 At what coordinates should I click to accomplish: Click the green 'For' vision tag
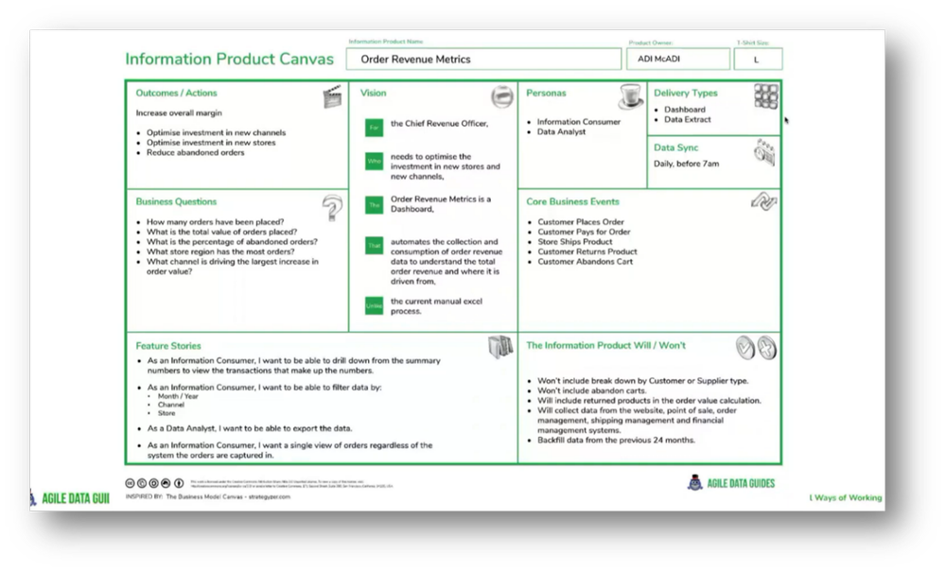coord(374,128)
